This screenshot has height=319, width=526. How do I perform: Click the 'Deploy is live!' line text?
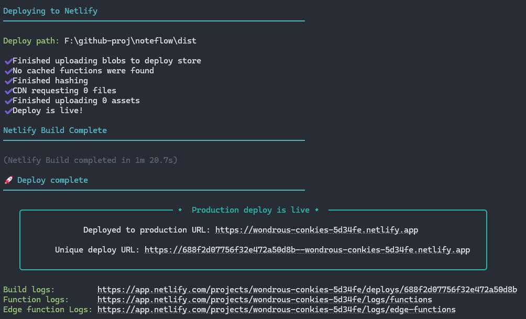coord(48,111)
